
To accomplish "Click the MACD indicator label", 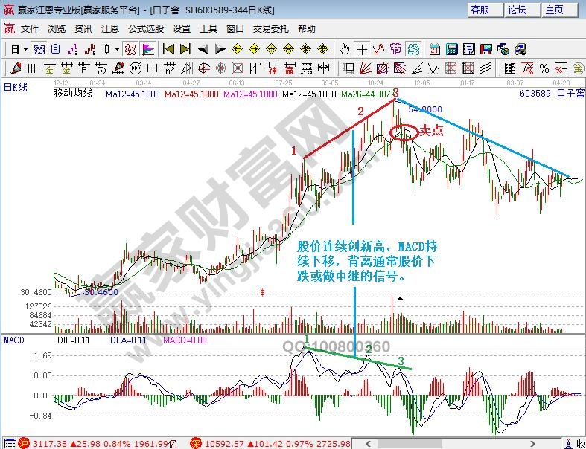I will (13, 340).
